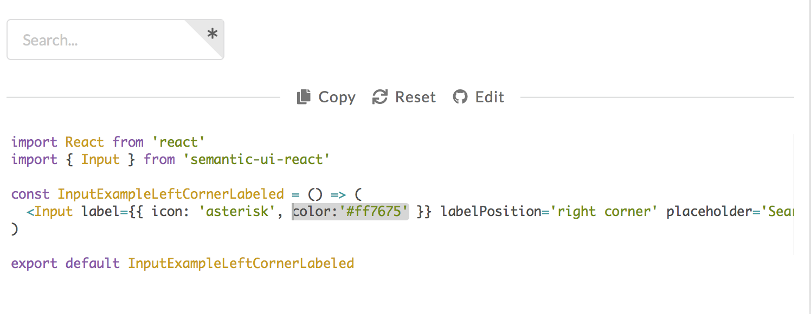The height and width of the screenshot is (314, 811).
Task: Click the circular refresh icon beside Reset
Action: [x=379, y=96]
